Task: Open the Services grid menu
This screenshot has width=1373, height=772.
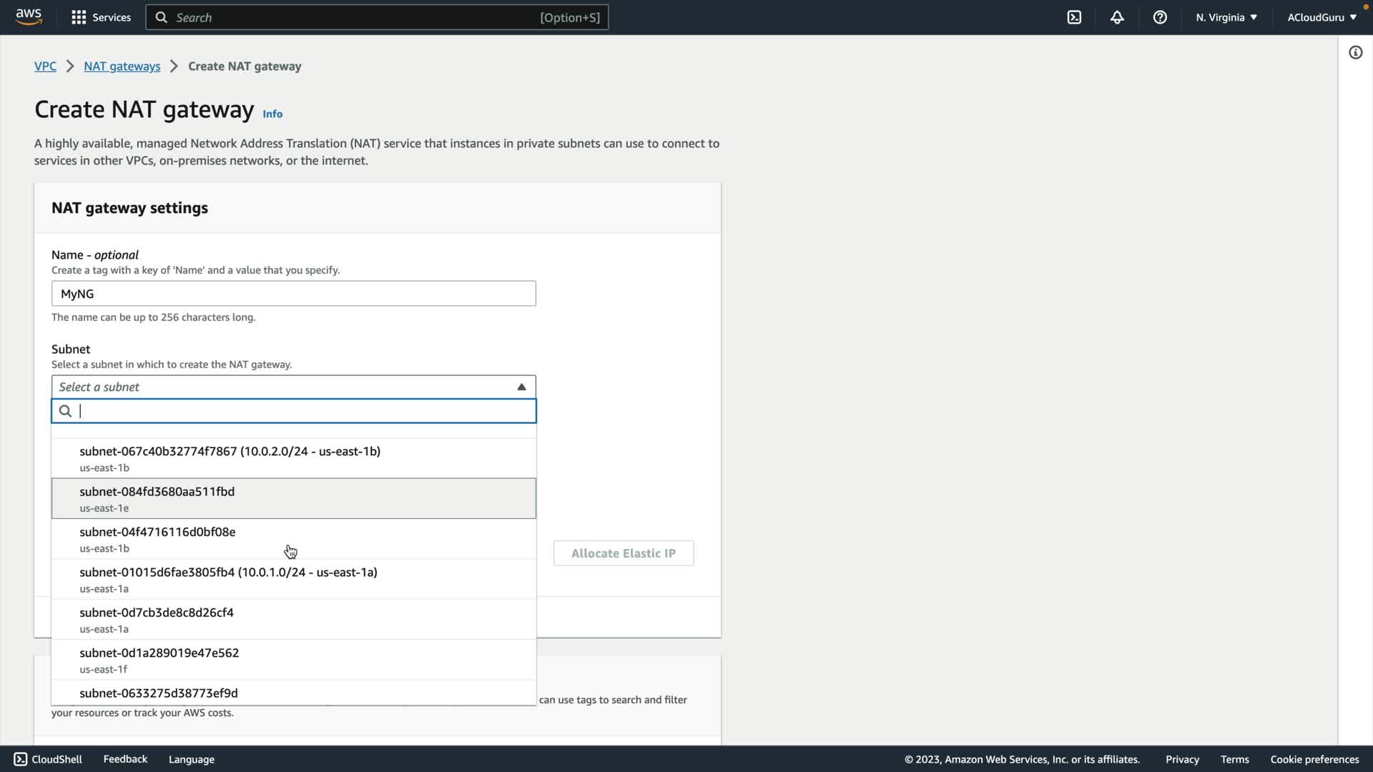Action: point(79,17)
